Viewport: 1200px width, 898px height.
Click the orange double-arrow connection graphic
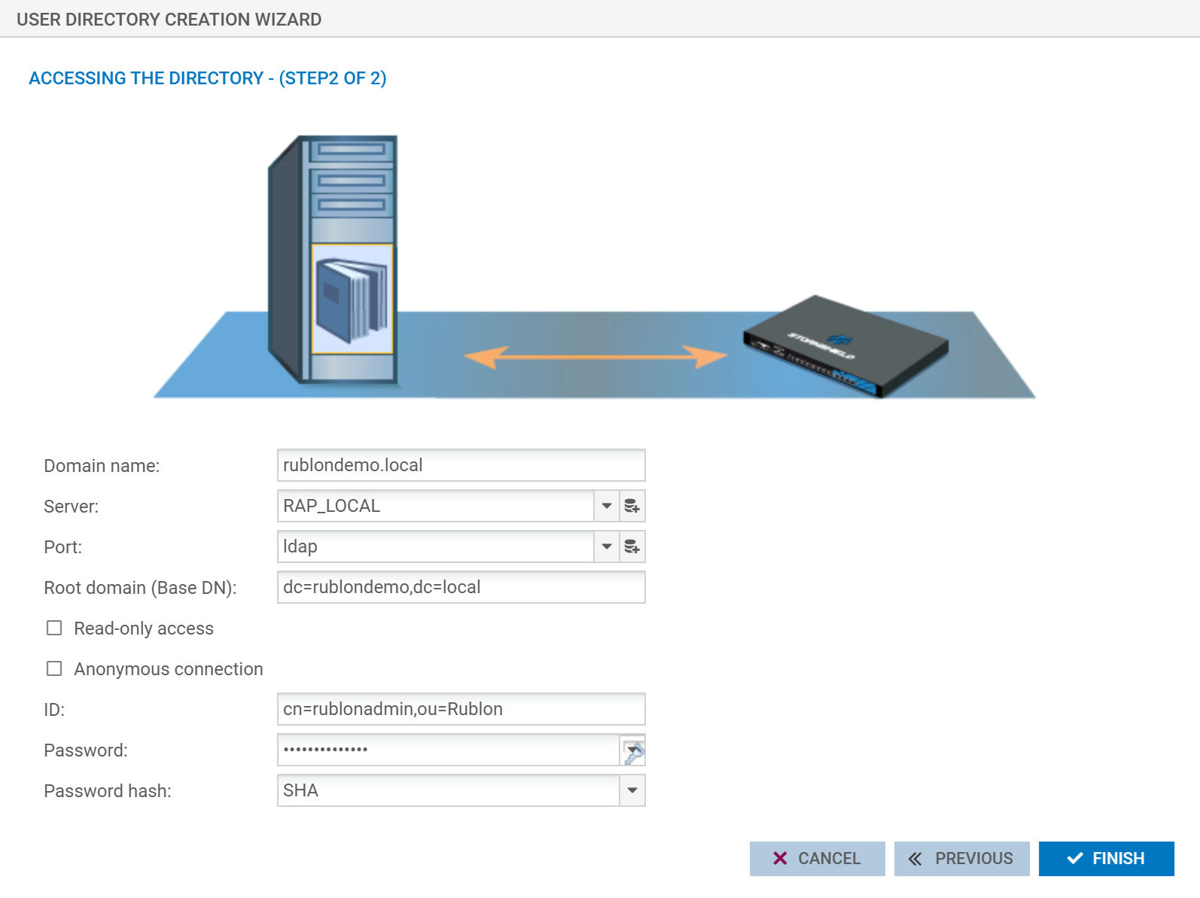click(595, 357)
